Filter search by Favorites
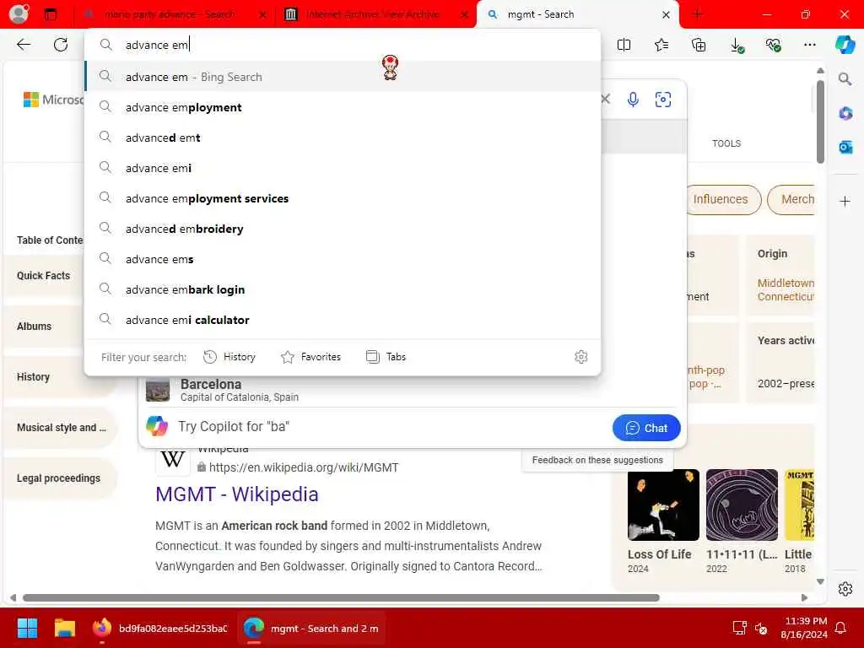The width and height of the screenshot is (864, 648). (x=310, y=357)
